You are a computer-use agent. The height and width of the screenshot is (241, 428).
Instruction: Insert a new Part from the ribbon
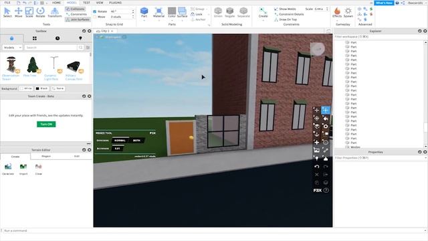[144, 12]
